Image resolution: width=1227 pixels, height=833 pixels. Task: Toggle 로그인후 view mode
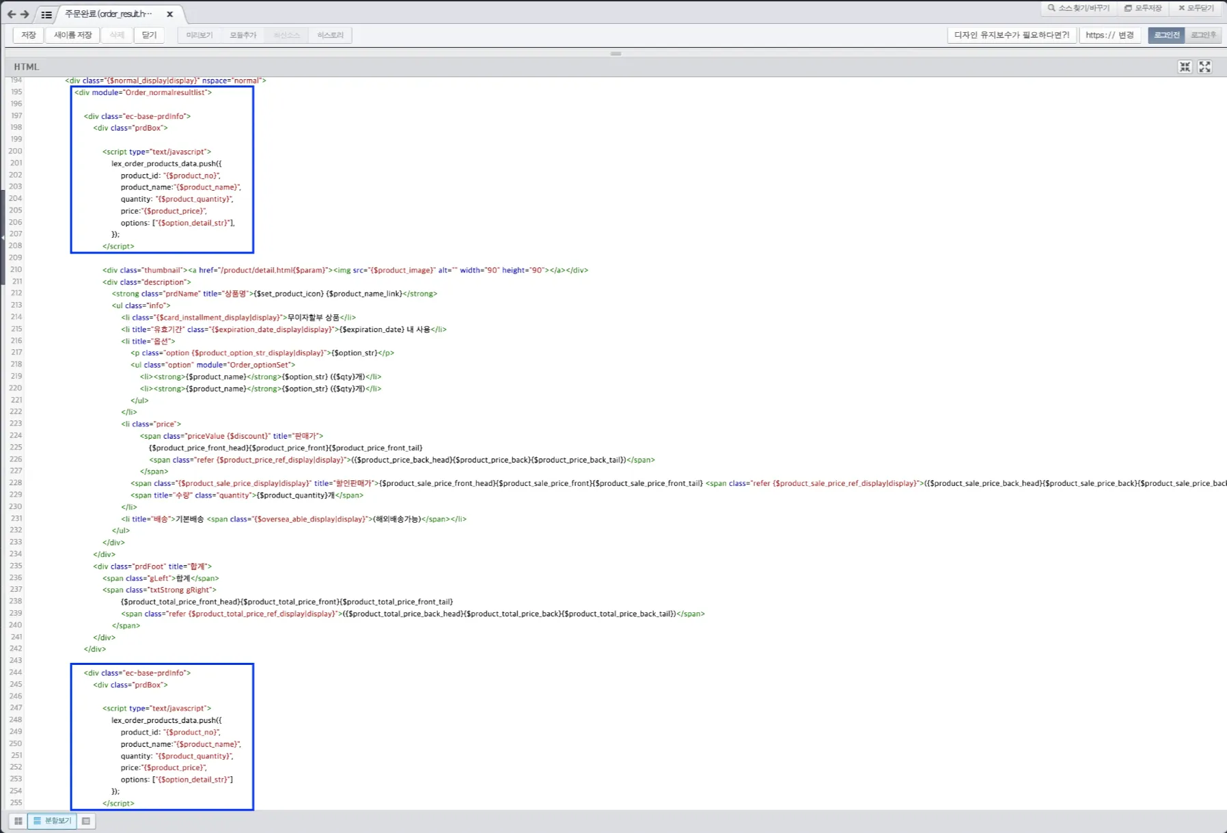pos(1203,35)
